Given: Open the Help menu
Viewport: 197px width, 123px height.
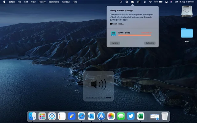Looking at the screenshot, I should (75, 2).
